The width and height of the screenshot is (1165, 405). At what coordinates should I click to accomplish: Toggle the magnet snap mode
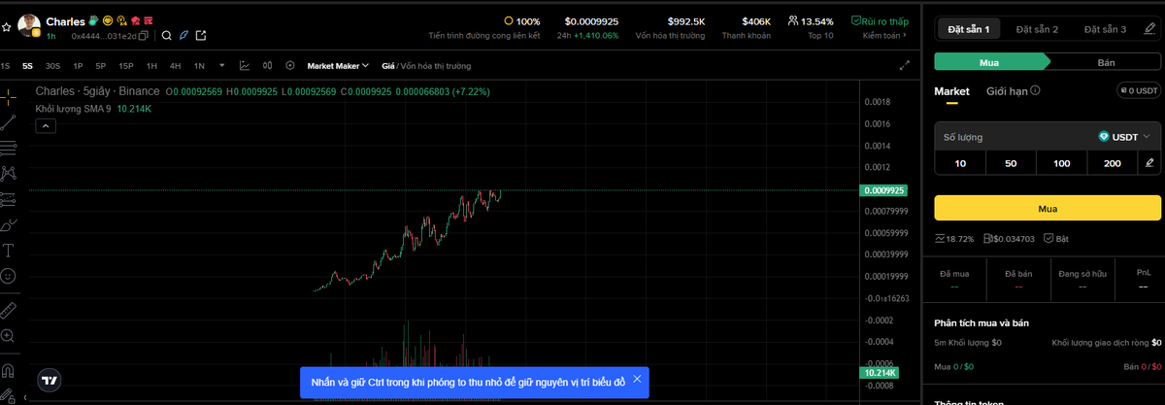pyautogui.click(x=8, y=371)
